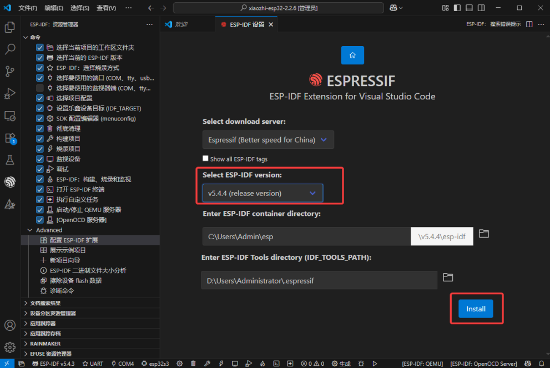Viewport: 550px width, 368px height.
Task: Uncheck the SDK menuconfig editor command checkbox
Action: [40, 119]
